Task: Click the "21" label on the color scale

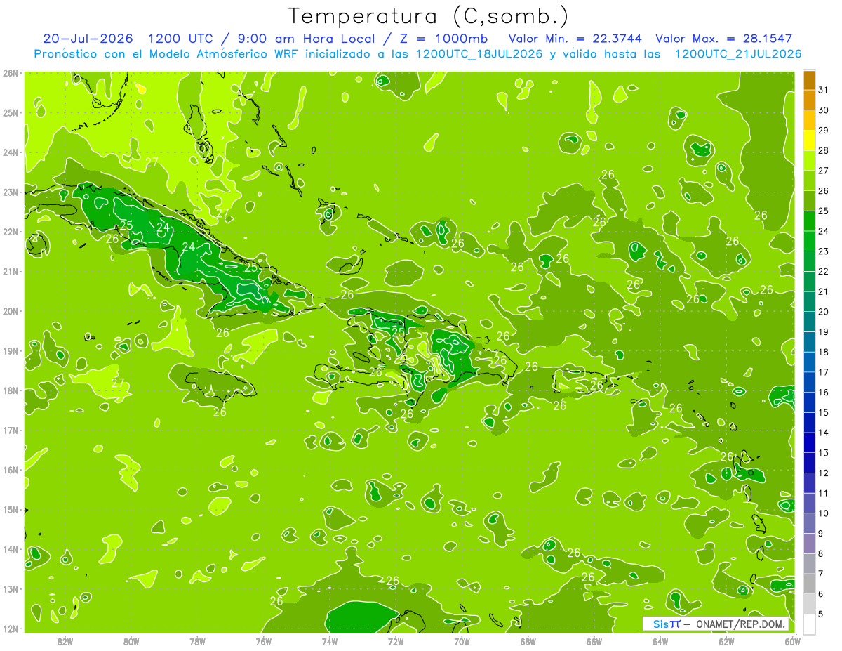Action: click(x=823, y=291)
